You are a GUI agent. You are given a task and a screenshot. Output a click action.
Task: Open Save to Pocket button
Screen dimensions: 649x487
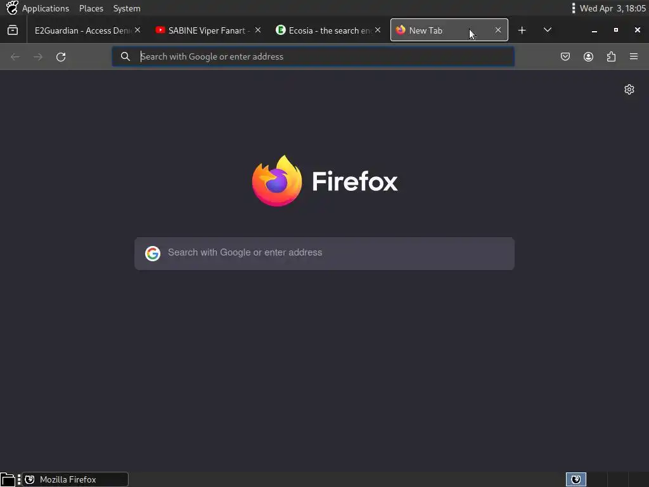click(565, 56)
